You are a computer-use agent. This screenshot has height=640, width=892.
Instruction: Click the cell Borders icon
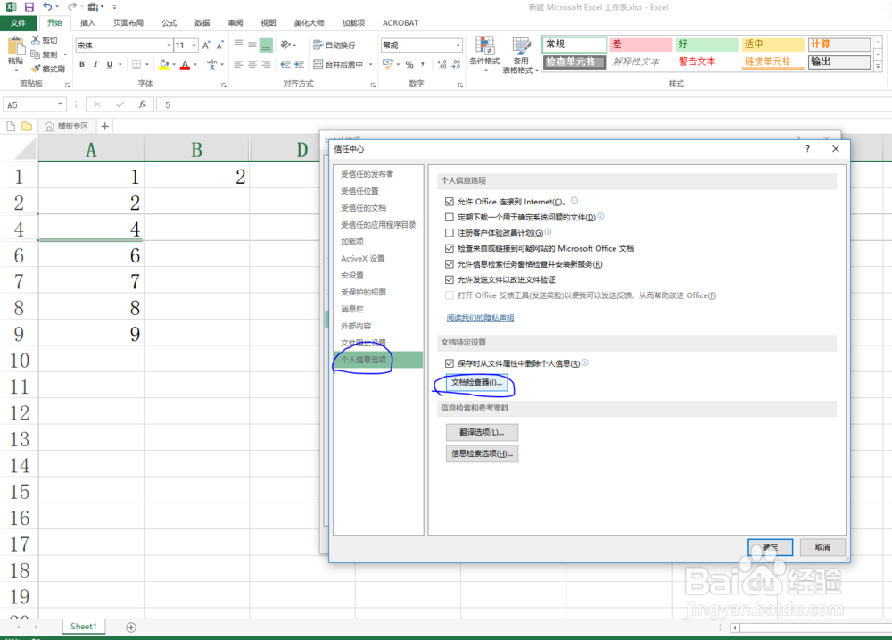coord(136,64)
